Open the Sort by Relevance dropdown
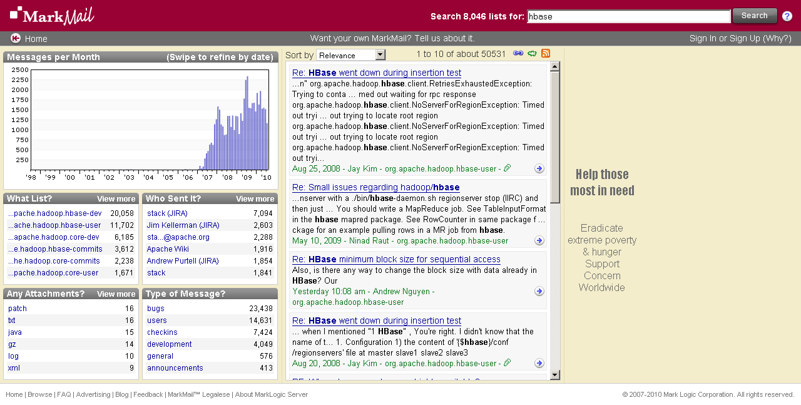The height and width of the screenshot is (405, 801). click(351, 55)
